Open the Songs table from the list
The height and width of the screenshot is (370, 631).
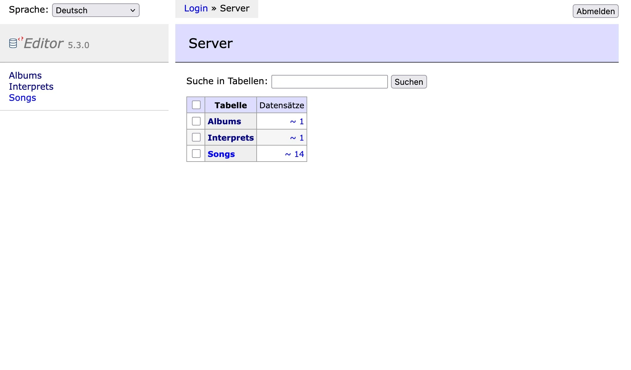[x=221, y=154]
